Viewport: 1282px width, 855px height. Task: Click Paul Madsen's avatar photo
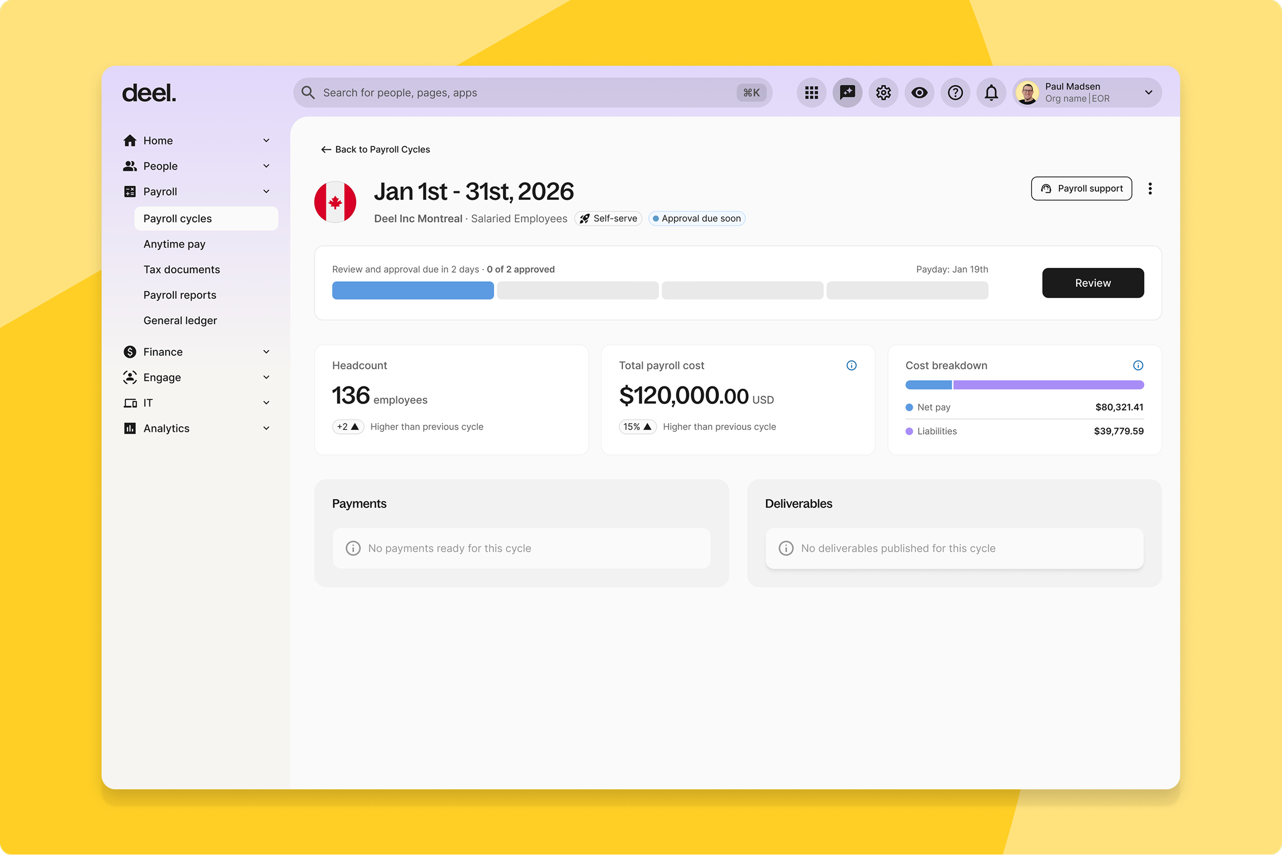1027,93
